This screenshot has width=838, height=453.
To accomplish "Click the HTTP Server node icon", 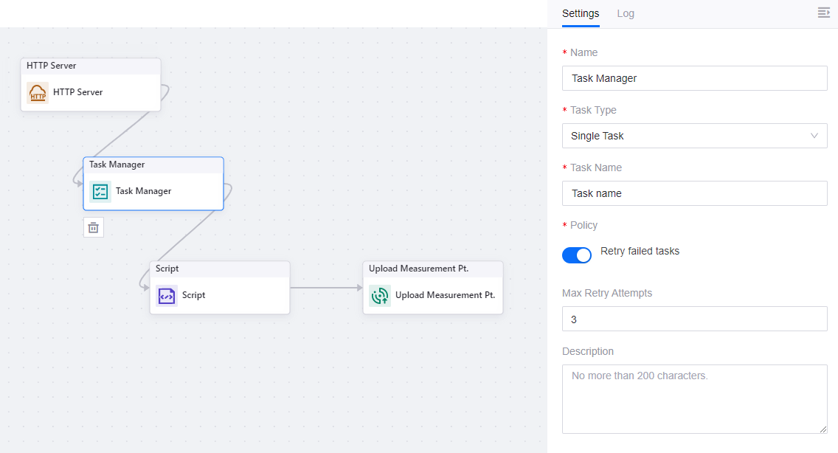I will pos(38,93).
